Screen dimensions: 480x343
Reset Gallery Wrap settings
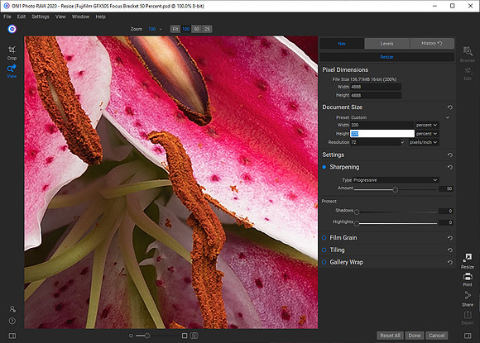tap(449, 262)
